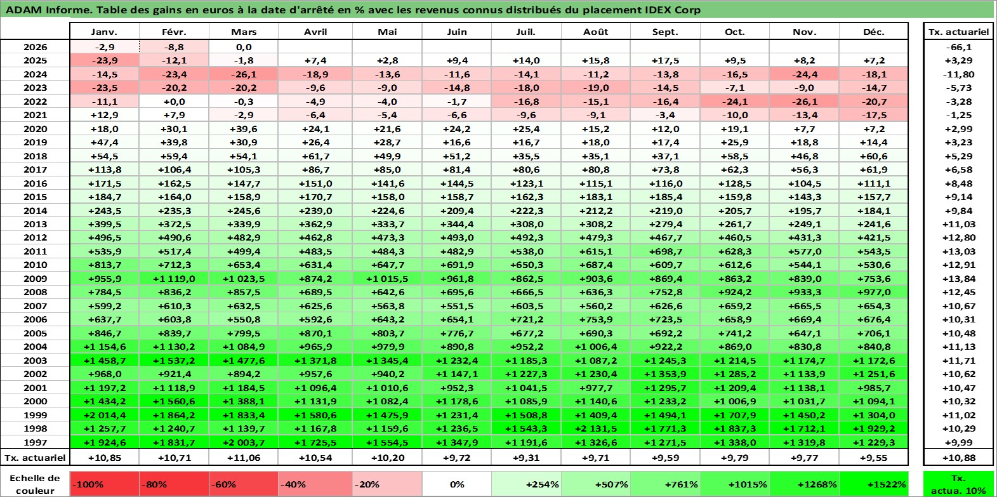Screen dimensions: 997x497
Task: Click the +10,85 actuarial rate under Janv.
Action: pyautogui.click(x=104, y=457)
